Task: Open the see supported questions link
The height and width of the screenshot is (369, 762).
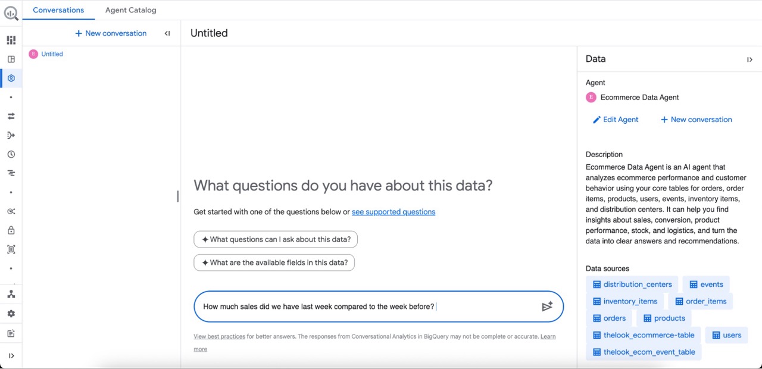Action: [x=394, y=212]
